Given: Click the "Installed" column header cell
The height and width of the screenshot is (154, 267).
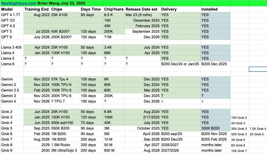Looking at the screenshot, I should coord(215,9).
